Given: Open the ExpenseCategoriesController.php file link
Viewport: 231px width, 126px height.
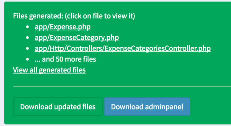Looking at the screenshot, I should (x=123, y=49).
